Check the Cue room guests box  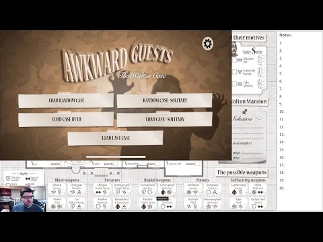click(62, 163)
